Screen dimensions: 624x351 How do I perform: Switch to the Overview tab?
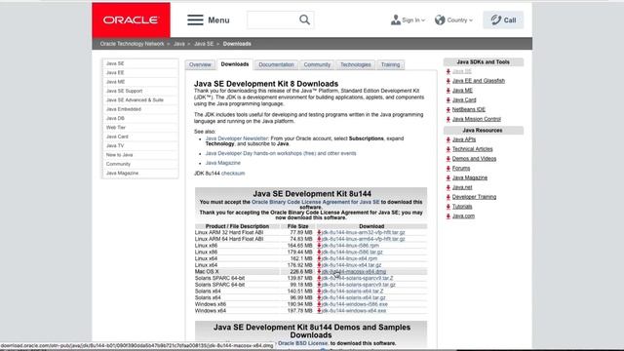coord(200,64)
